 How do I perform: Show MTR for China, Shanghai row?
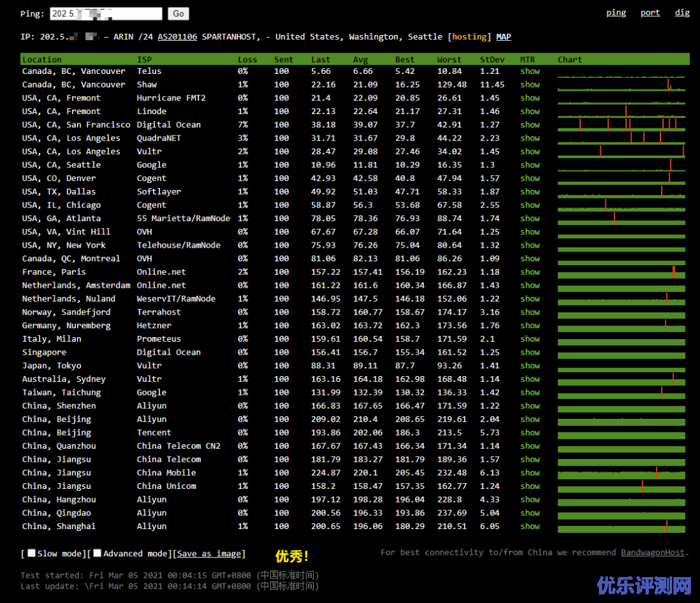click(x=530, y=526)
